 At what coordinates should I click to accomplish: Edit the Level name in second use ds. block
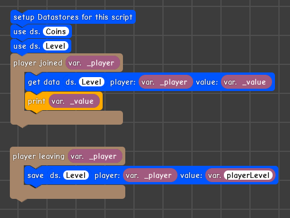pos(56,46)
